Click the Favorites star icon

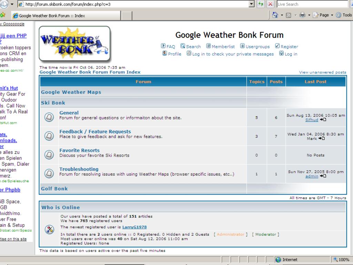tap(3, 15)
